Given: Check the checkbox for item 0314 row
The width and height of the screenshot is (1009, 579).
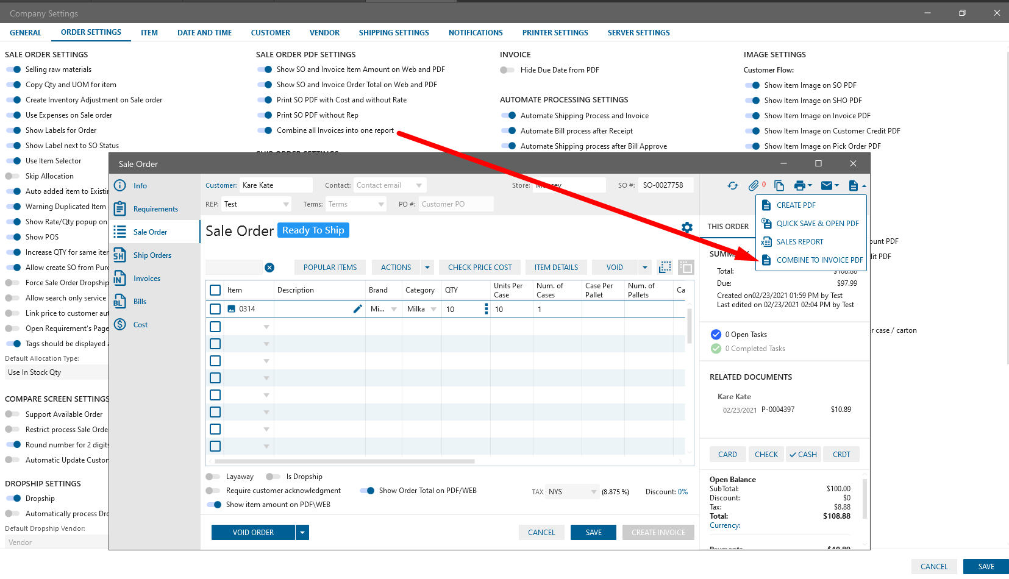Looking at the screenshot, I should coord(215,309).
